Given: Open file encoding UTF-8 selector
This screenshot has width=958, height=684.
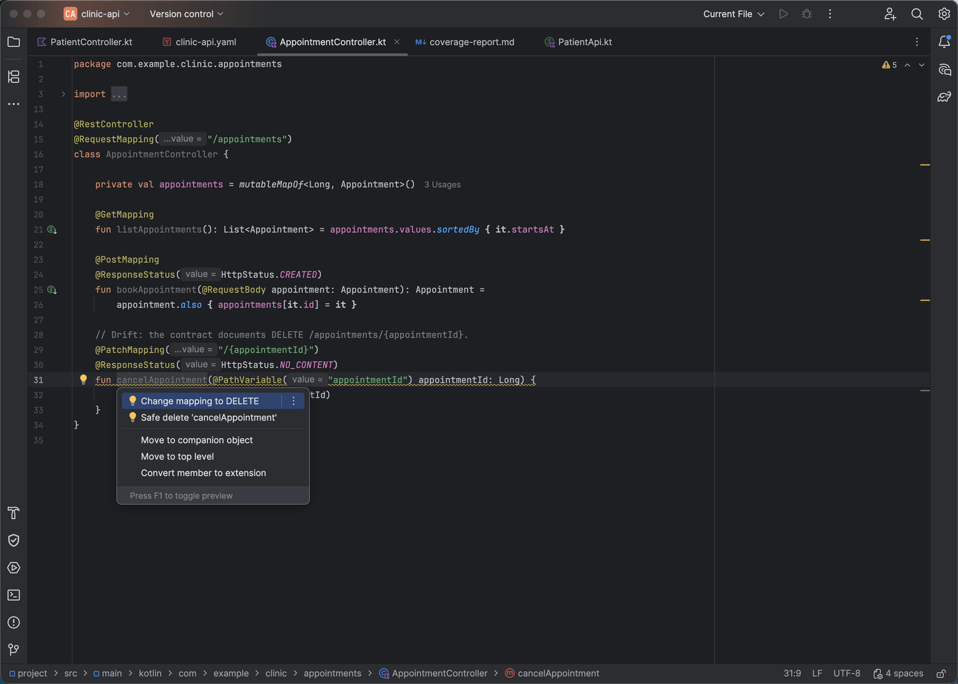Looking at the screenshot, I should point(847,674).
